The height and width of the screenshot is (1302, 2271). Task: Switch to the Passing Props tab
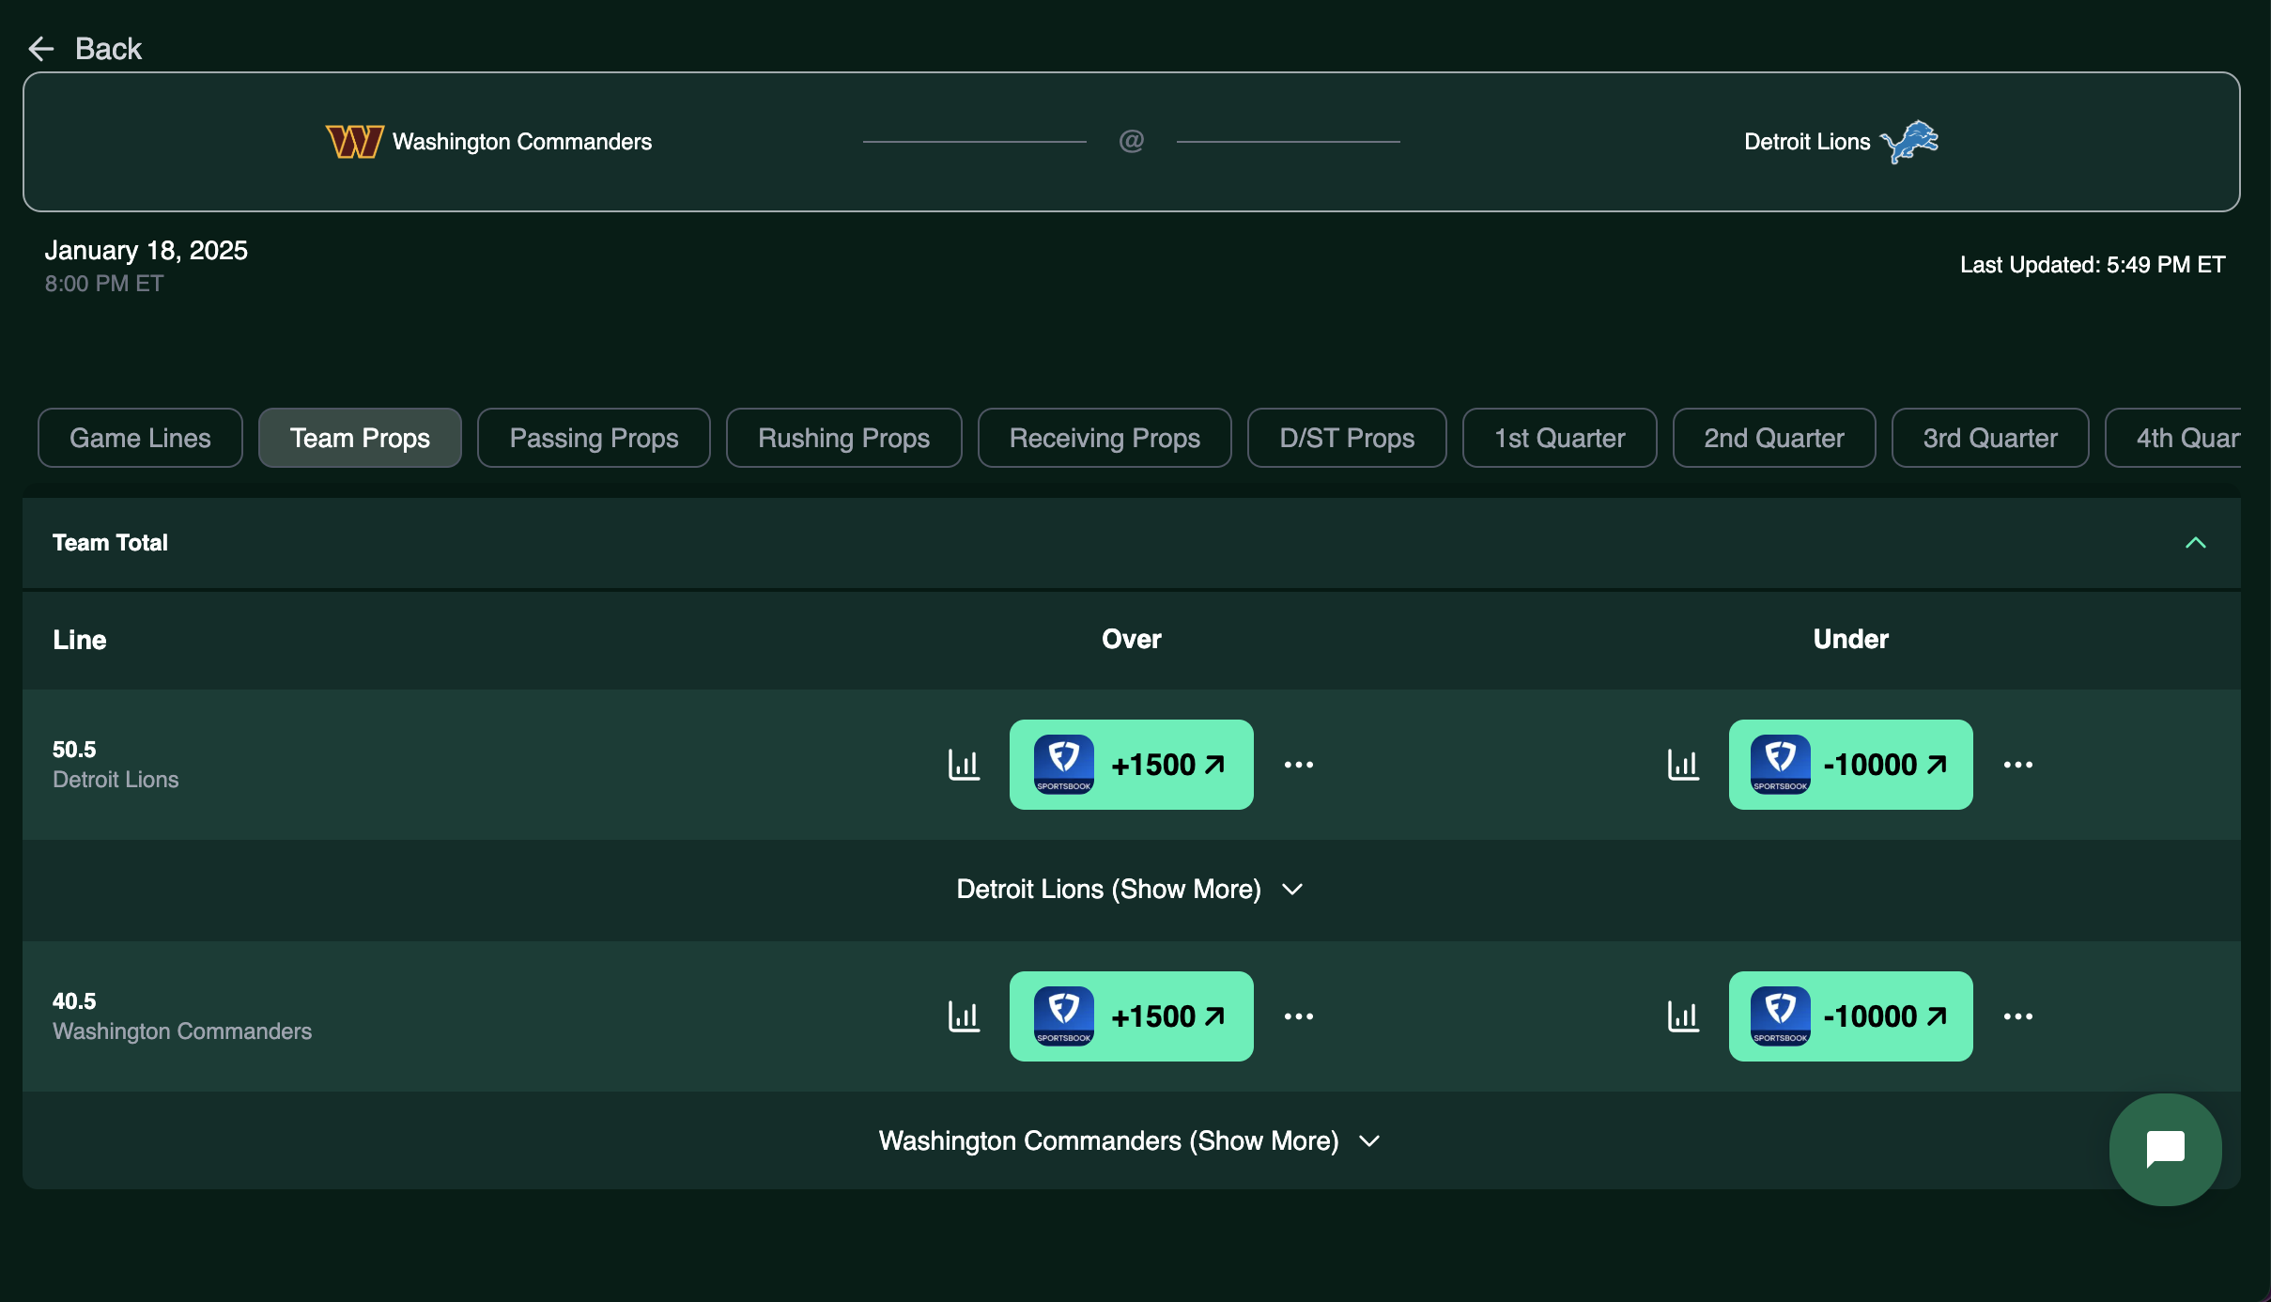pos(594,438)
